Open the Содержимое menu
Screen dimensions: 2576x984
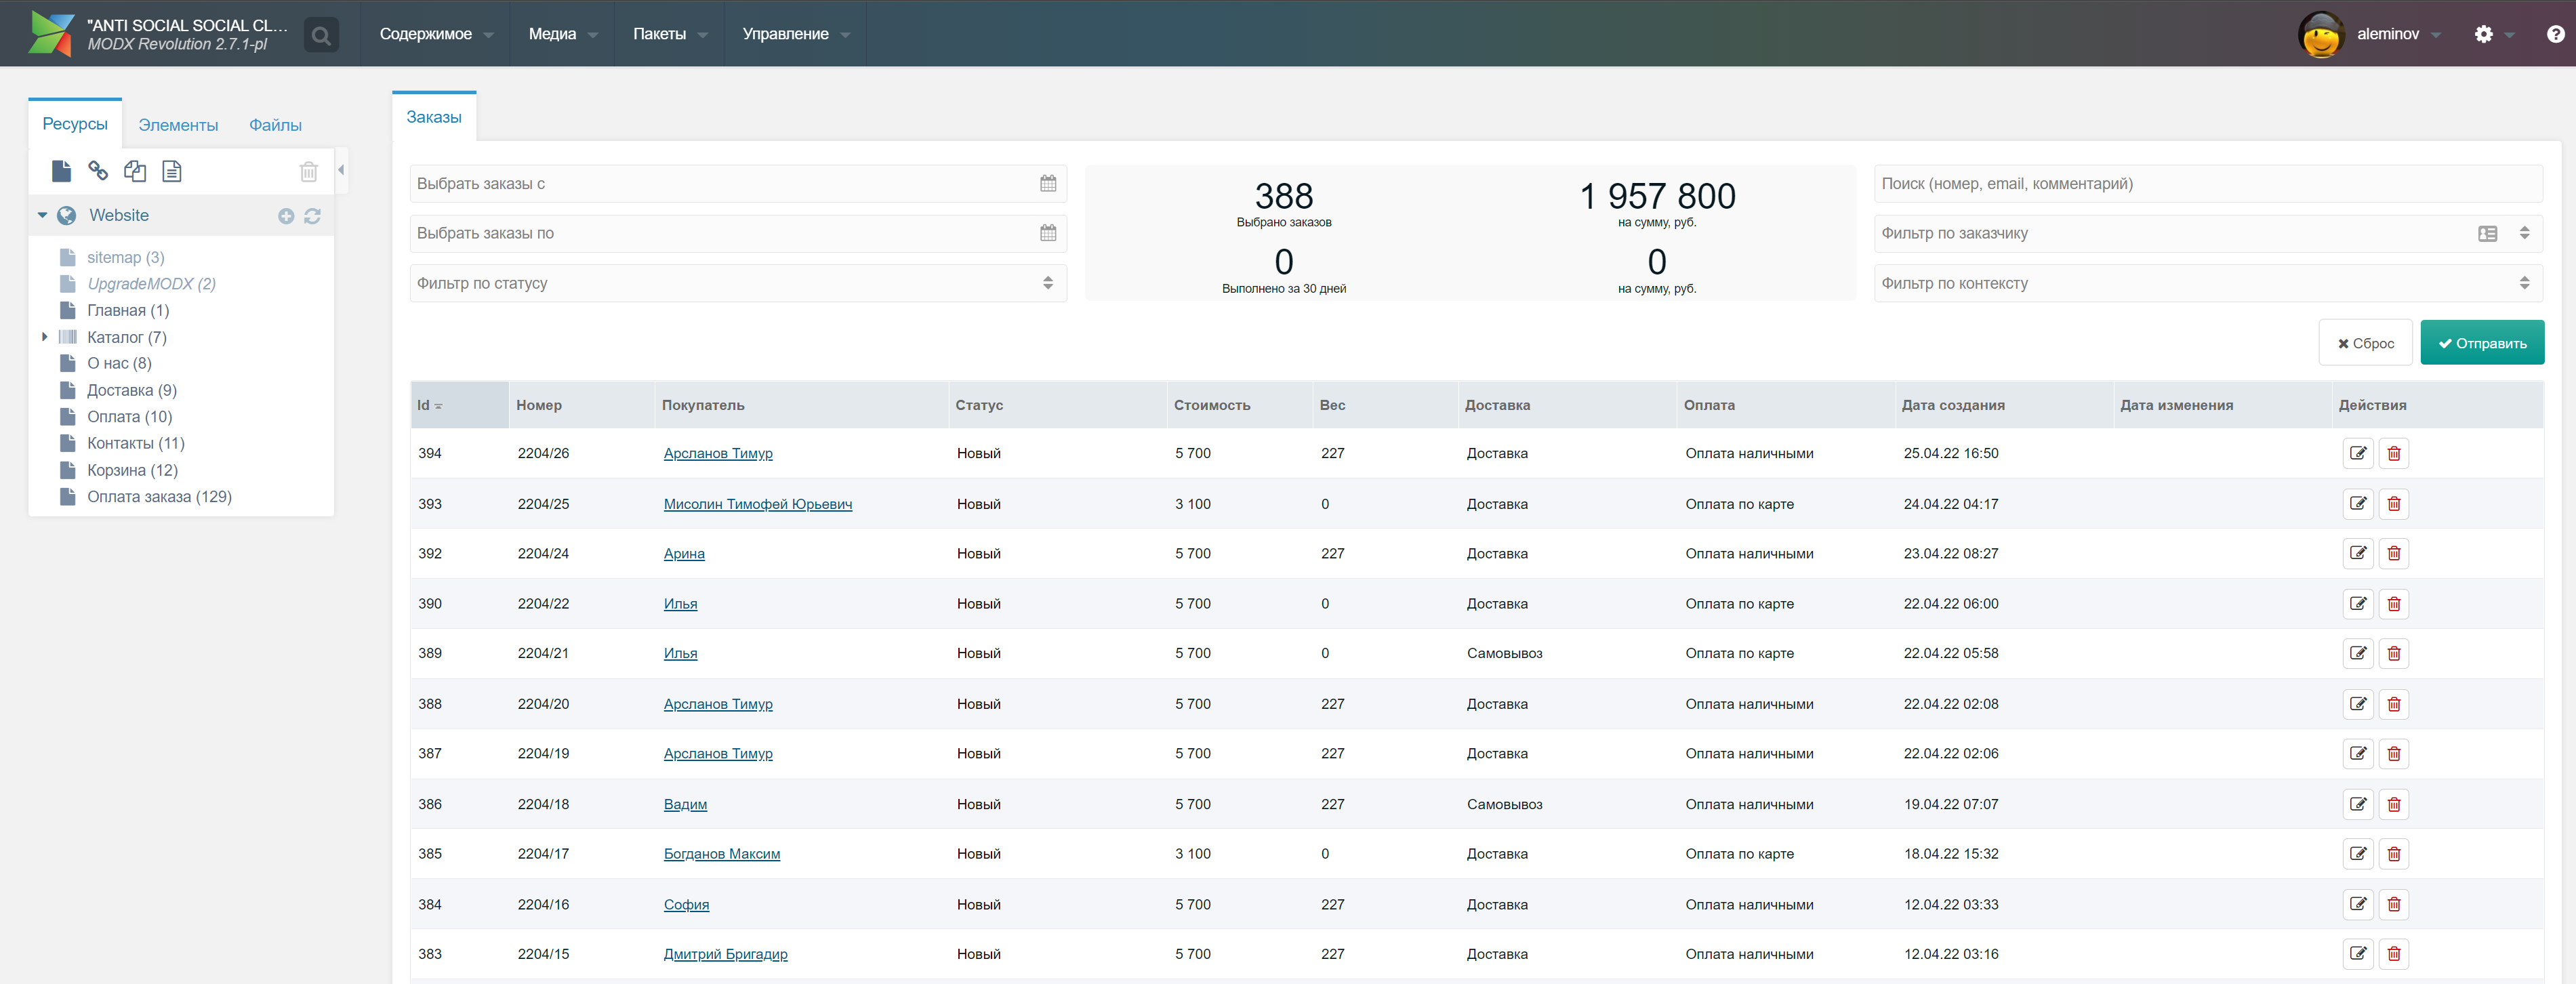pos(436,34)
